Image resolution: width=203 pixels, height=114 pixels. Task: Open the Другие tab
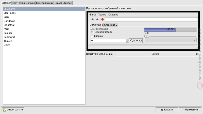(67, 3)
